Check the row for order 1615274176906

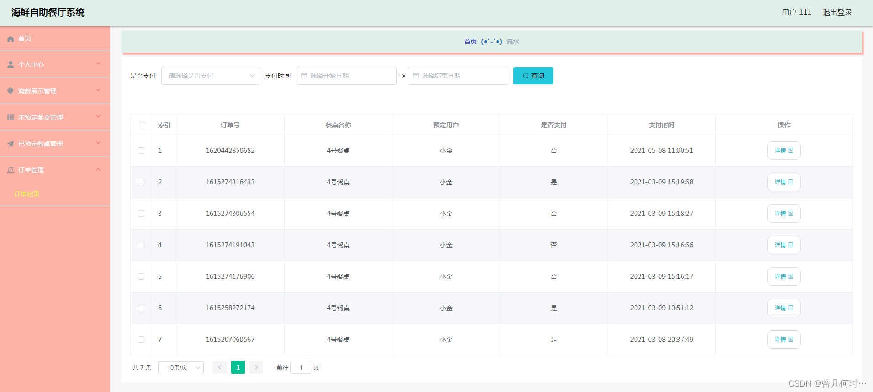coord(141,277)
